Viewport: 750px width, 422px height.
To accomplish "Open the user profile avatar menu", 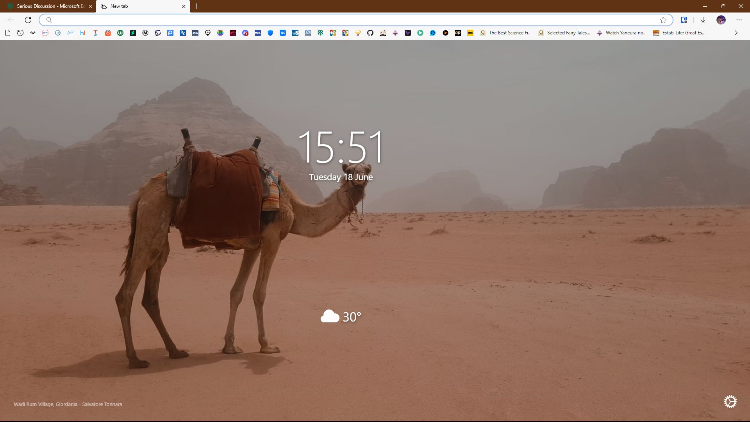I will tap(721, 20).
